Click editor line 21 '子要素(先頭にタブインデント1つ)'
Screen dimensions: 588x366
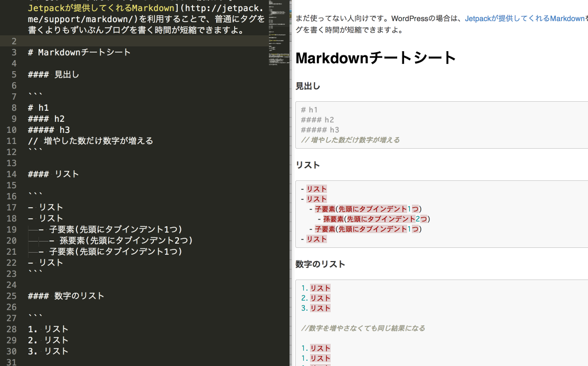point(110,252)
